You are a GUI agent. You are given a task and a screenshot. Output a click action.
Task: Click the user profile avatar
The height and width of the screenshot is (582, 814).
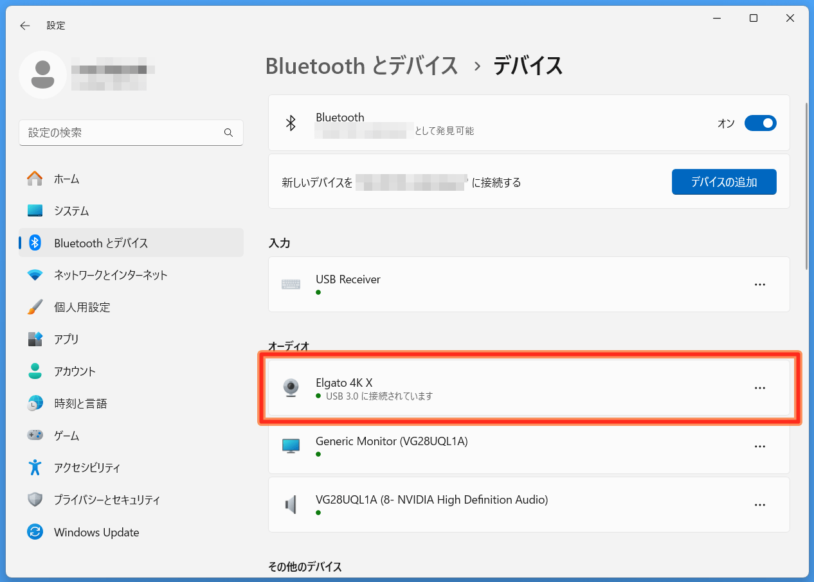tap(43, 75)
